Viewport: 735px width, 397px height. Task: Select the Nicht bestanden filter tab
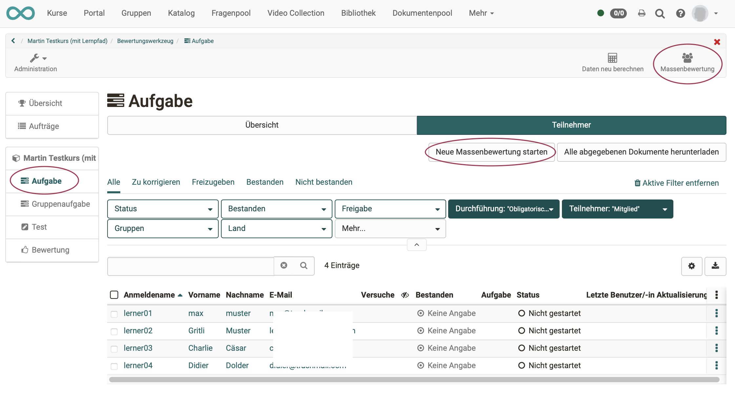point(324,182)
